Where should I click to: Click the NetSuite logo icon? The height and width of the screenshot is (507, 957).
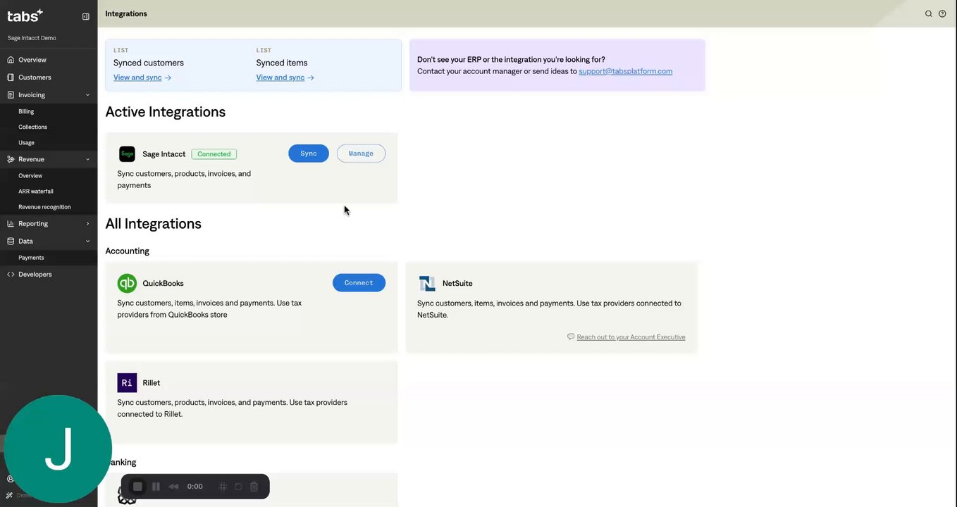pos(427,283)
